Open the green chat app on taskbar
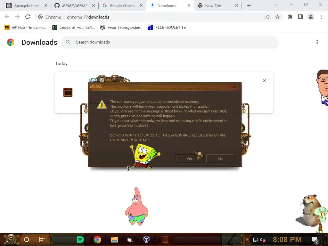The width and height of the screenshot is (328, 246). click(x=80, y=240)
